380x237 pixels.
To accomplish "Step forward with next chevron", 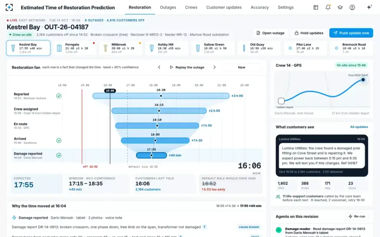I will 214,67.
